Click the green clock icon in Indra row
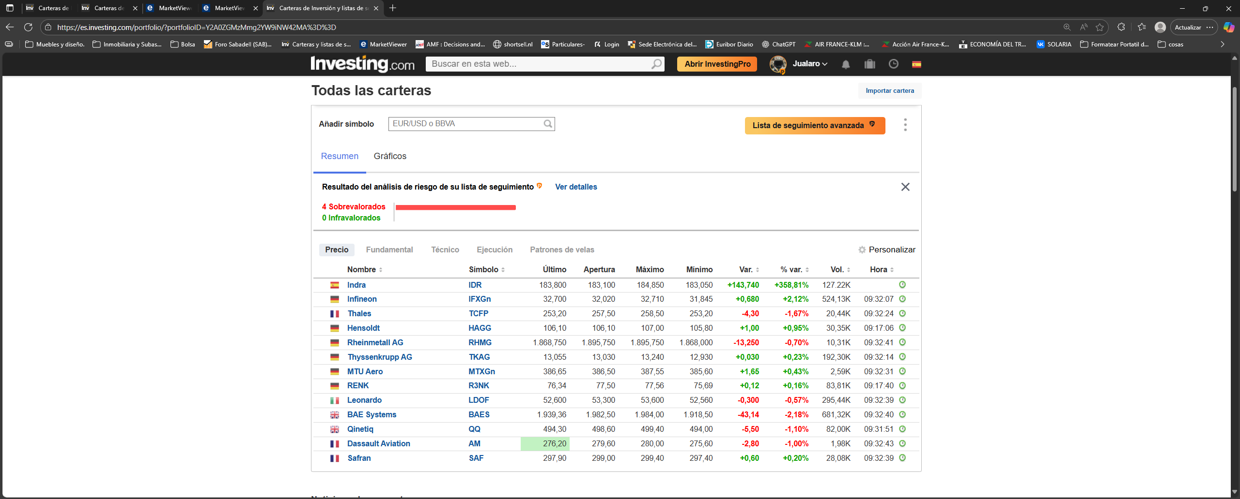Image resolution: width=1240 pixels, height=499 pixels. 902,285
